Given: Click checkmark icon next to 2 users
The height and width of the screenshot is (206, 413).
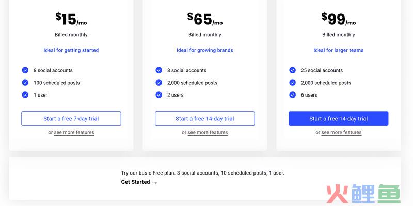Looking at the screenshot, I should point(159,95).
